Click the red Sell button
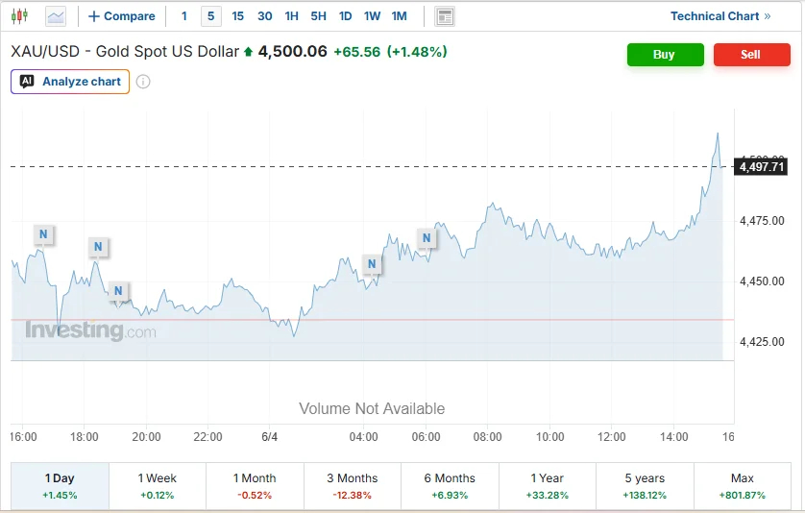 751,55
